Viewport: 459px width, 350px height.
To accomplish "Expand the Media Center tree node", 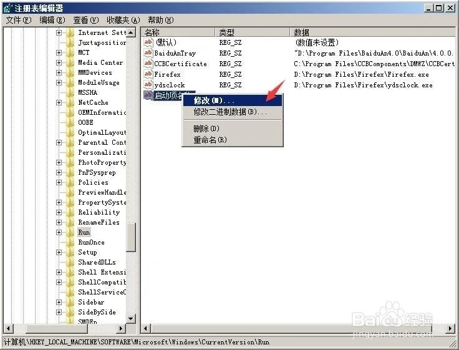I will [59, 62].
